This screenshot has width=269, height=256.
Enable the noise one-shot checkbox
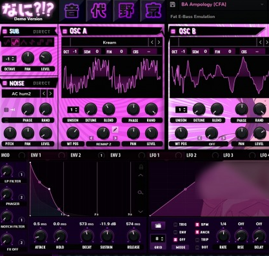6,110
